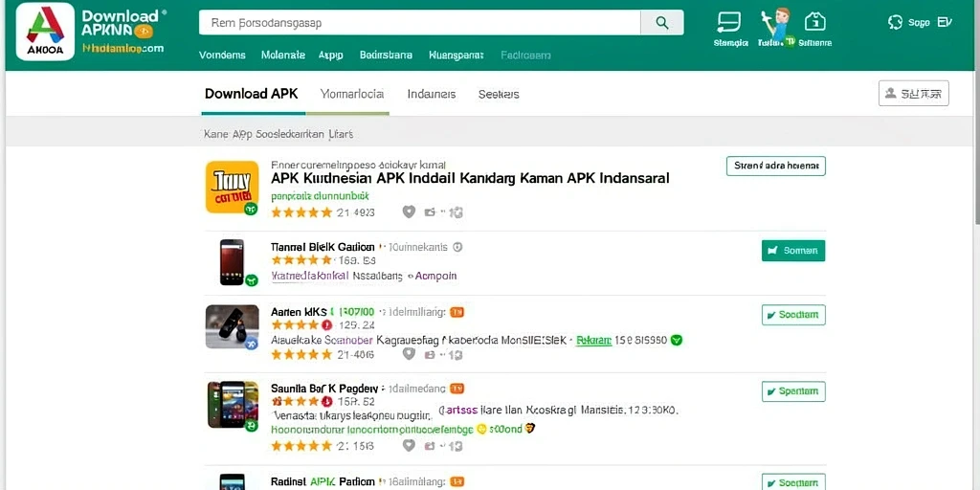Open Bedirstara nav menu item
980x490 pixels.
(x=386, y=55)
